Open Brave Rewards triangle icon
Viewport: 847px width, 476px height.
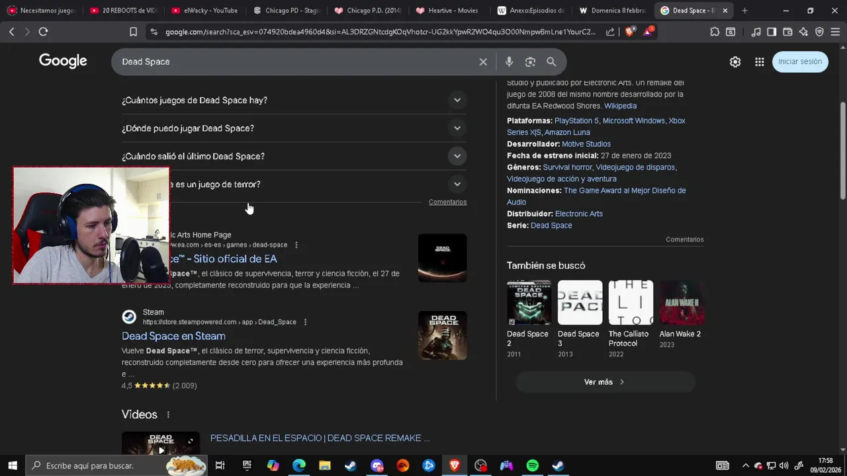point(648,31)
